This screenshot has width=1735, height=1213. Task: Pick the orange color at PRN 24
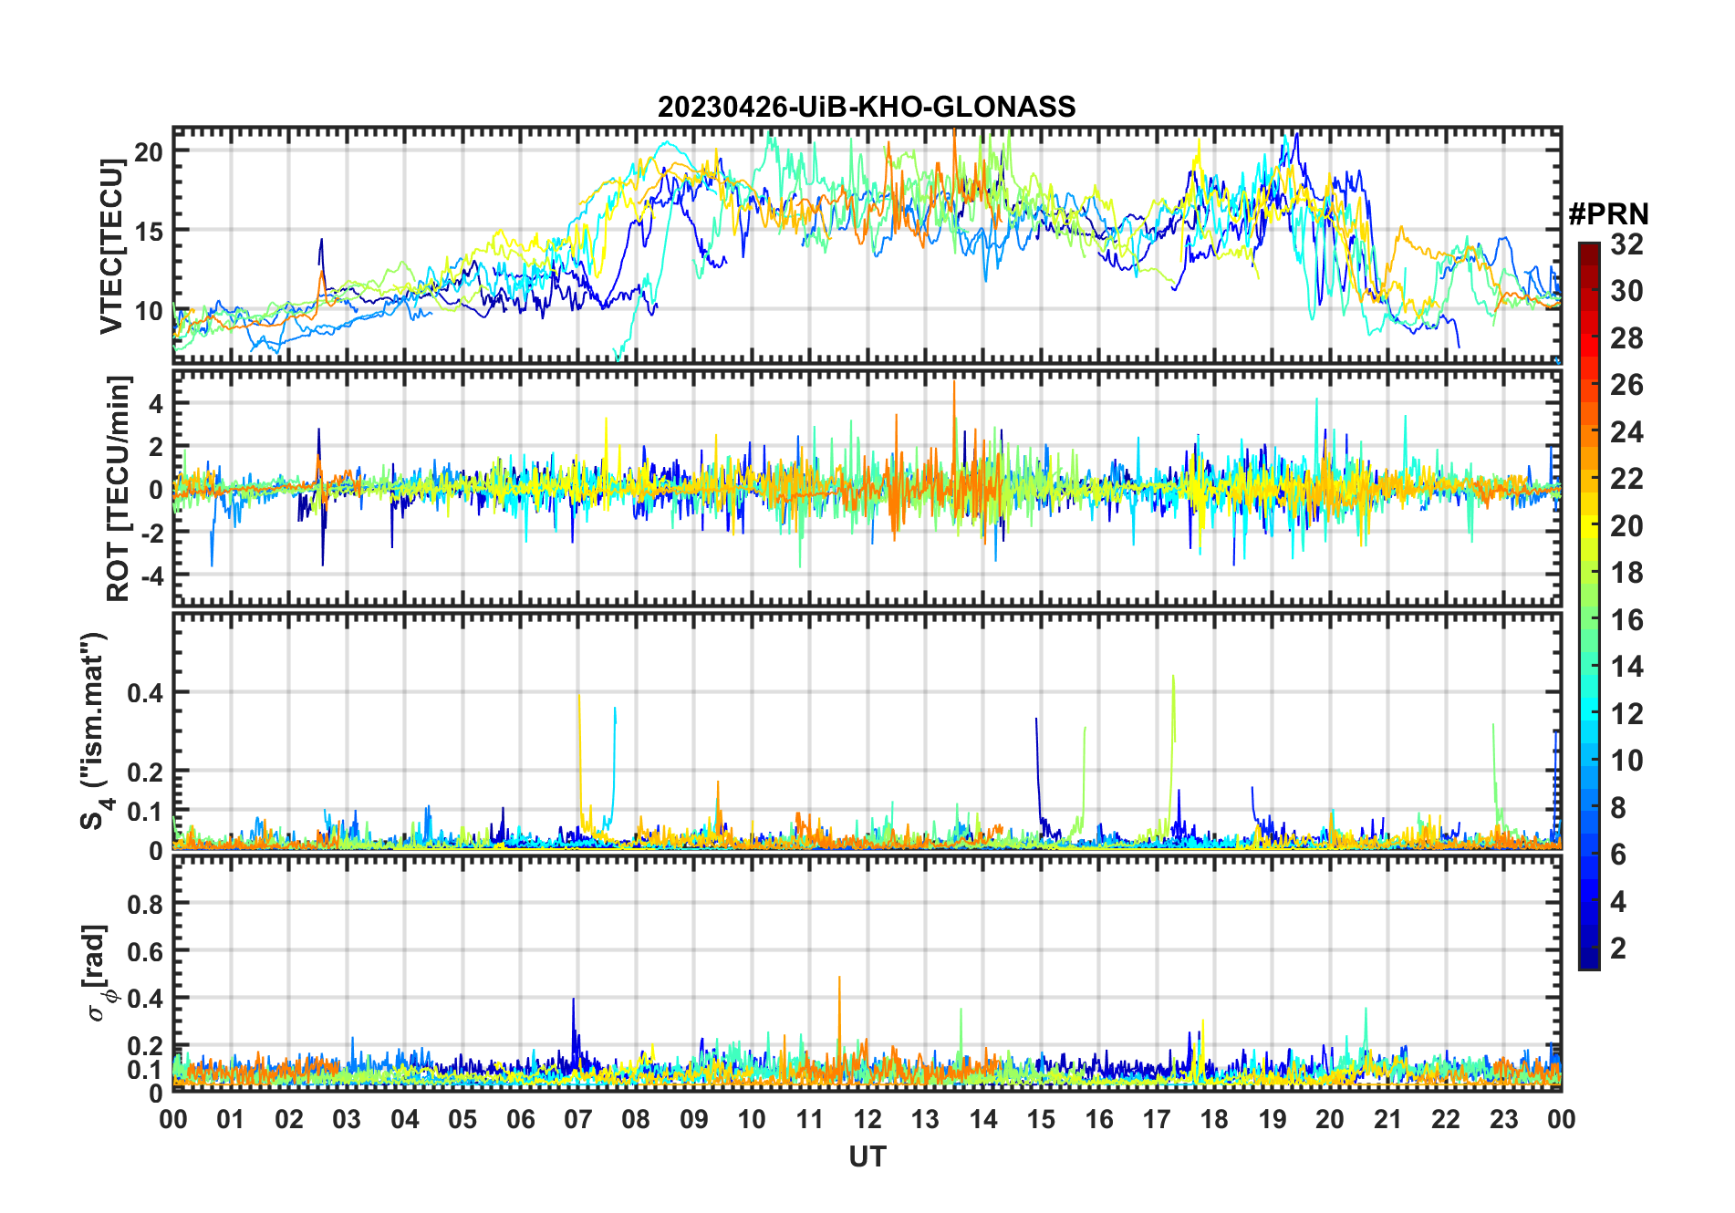pos(1589,432)
